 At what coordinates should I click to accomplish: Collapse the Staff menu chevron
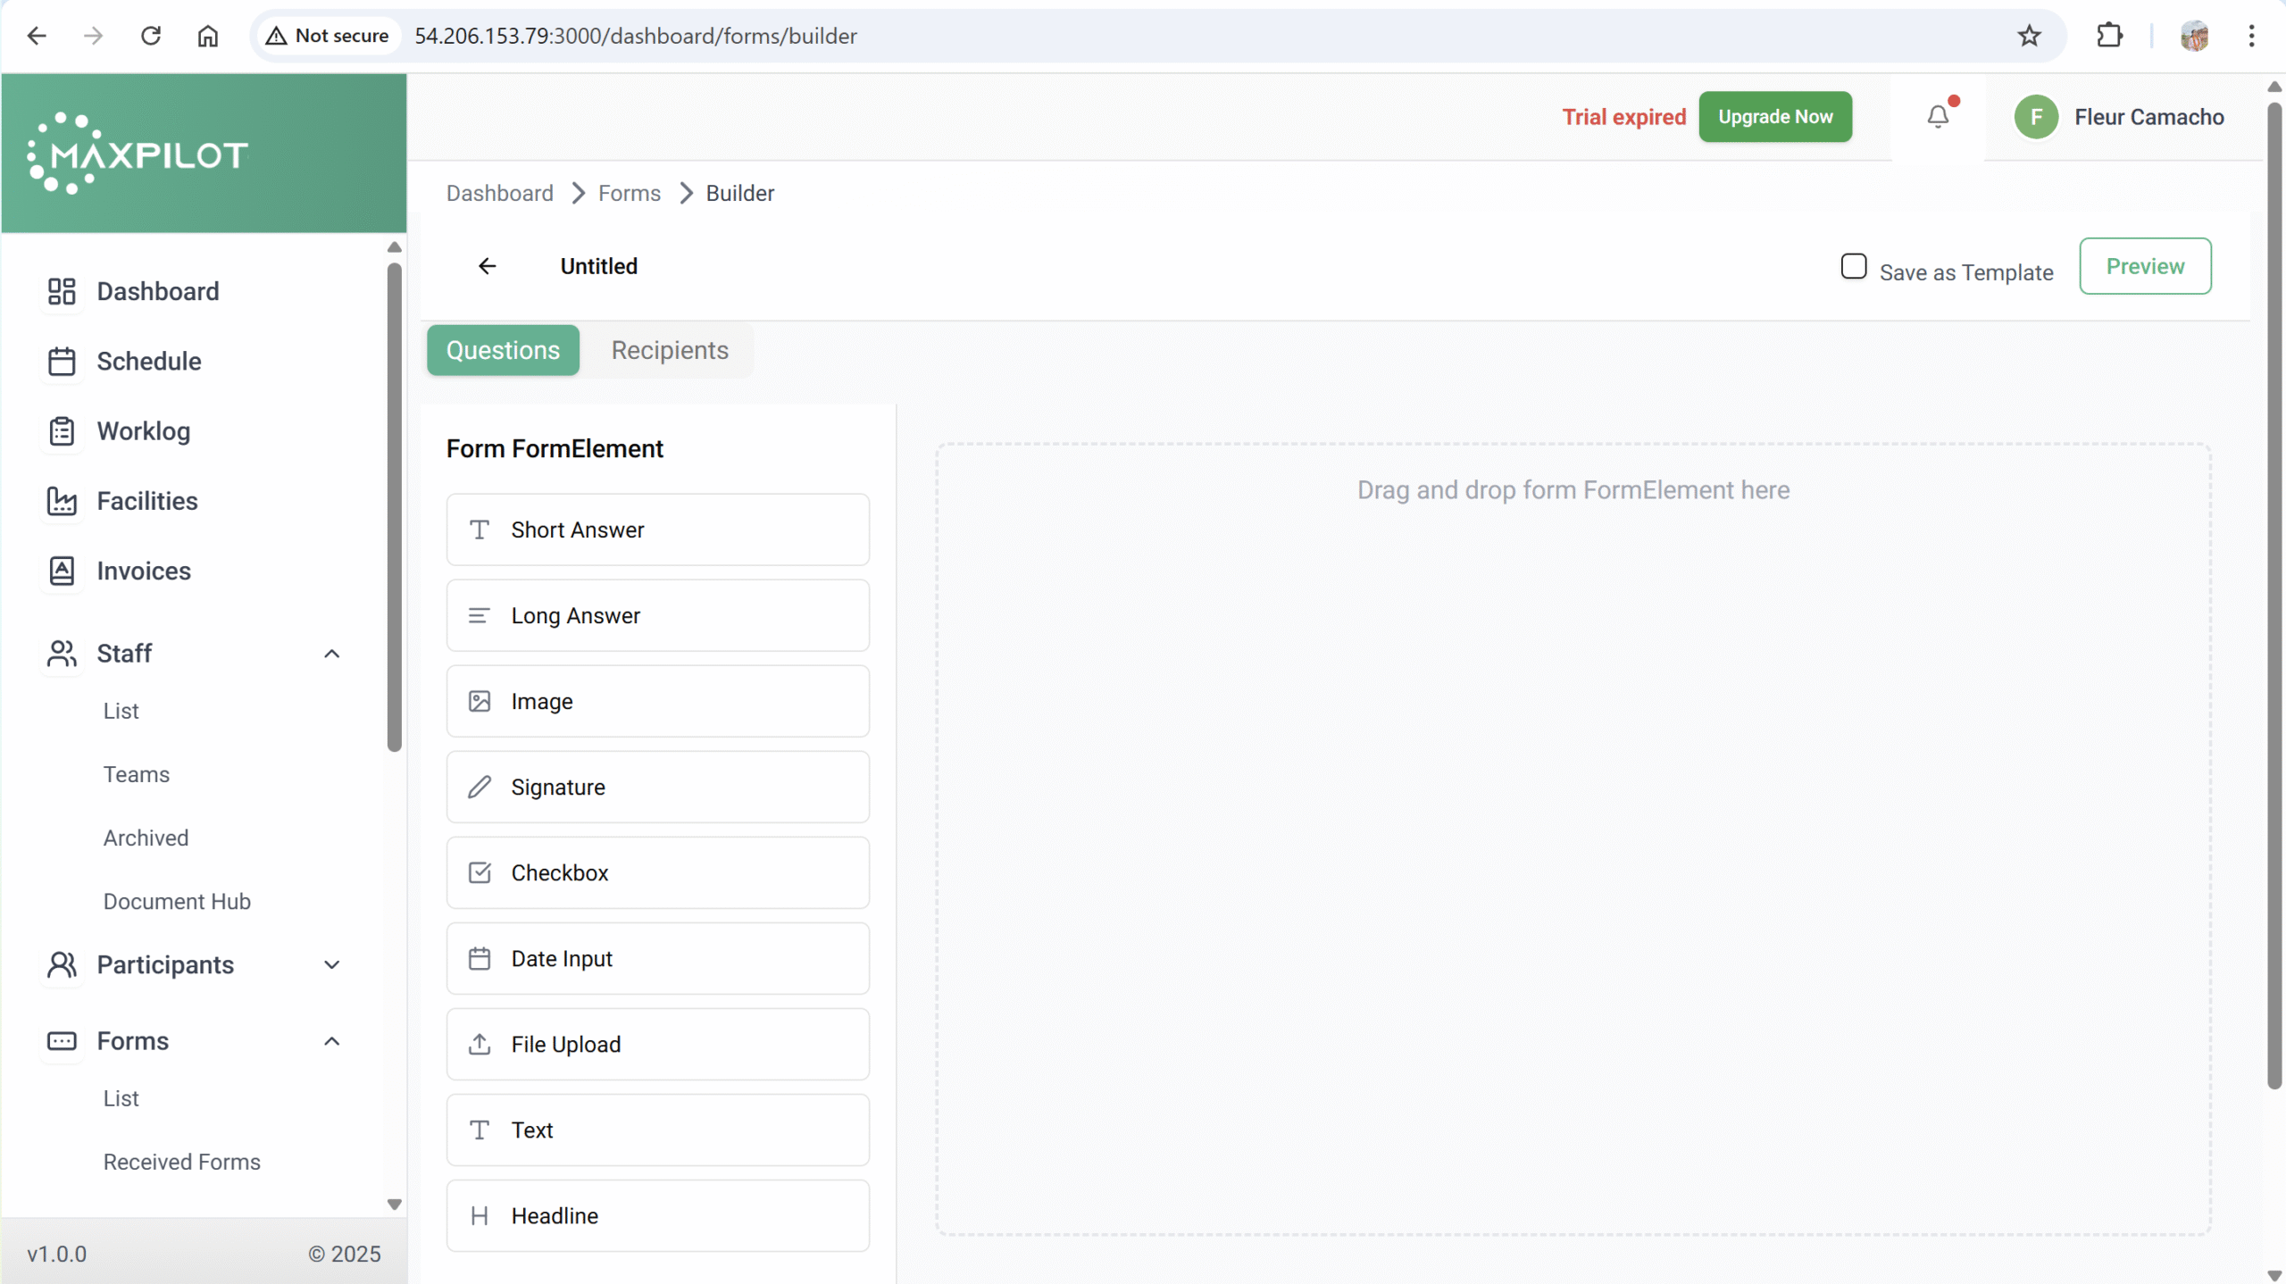point(331,654)
